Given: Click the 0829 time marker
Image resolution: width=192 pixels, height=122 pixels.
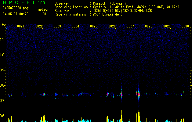Looking at the screenshot, I should point(167,26).
